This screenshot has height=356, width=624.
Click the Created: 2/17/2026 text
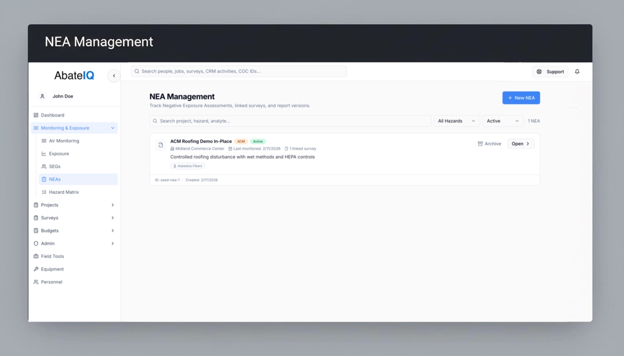201,180
